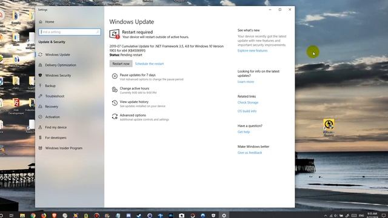Image resolution: width=388 pixels, height=218 pixels.
Task: Click the OS build info link
Action: (x=247, y=111)
